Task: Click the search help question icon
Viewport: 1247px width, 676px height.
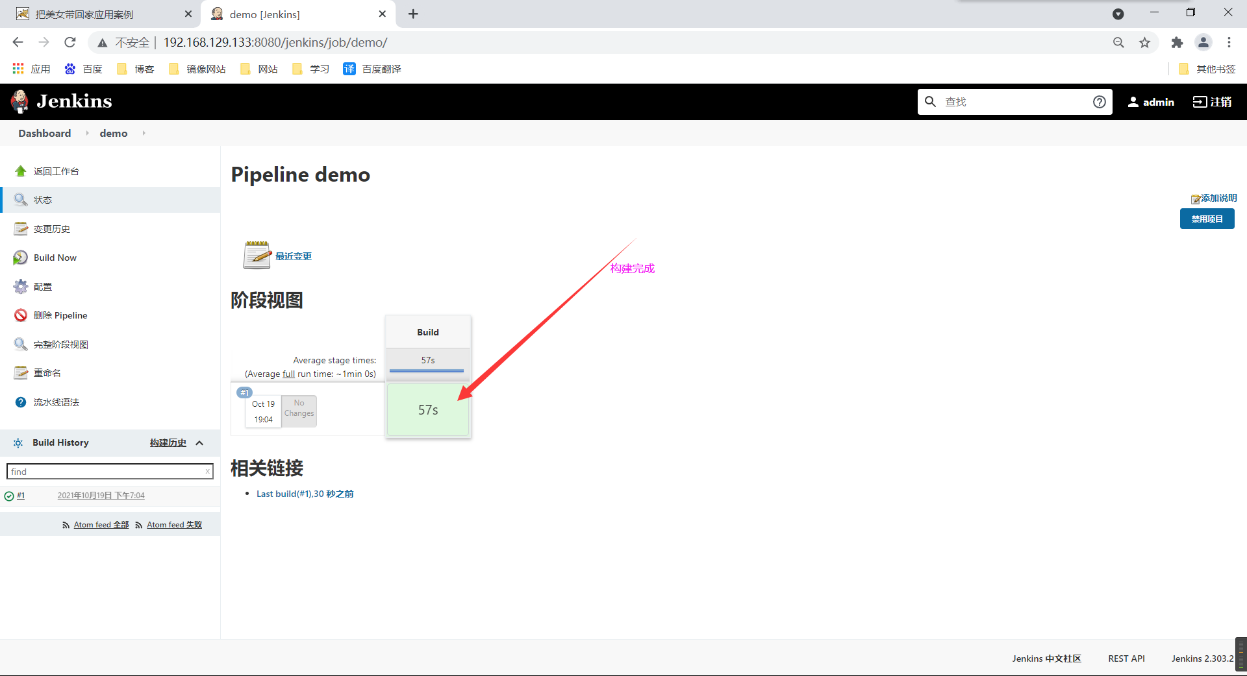Action: pyautogui.click(x=1100, y=102)
